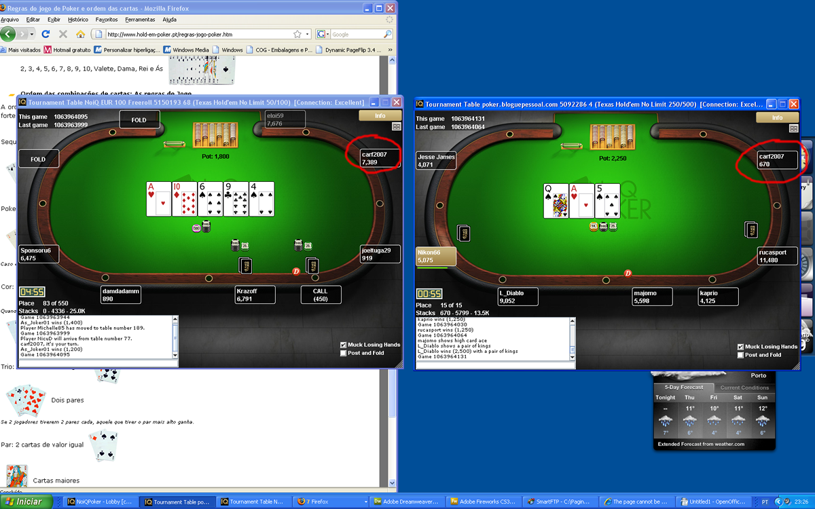Select player Krazoff seat box
Screen dimensions: 815x509
255,295
